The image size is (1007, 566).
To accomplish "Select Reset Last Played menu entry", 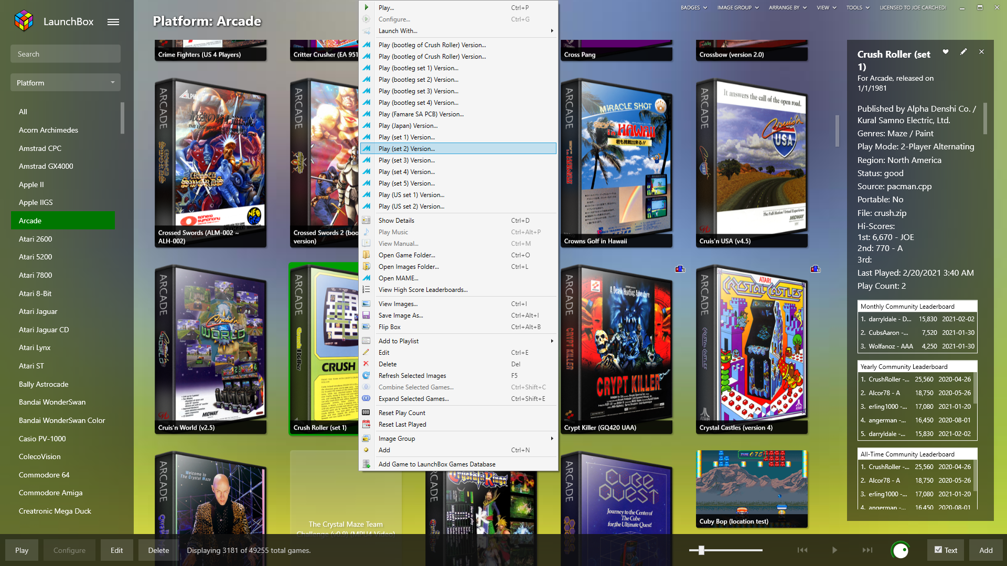I will coord(458,424).
